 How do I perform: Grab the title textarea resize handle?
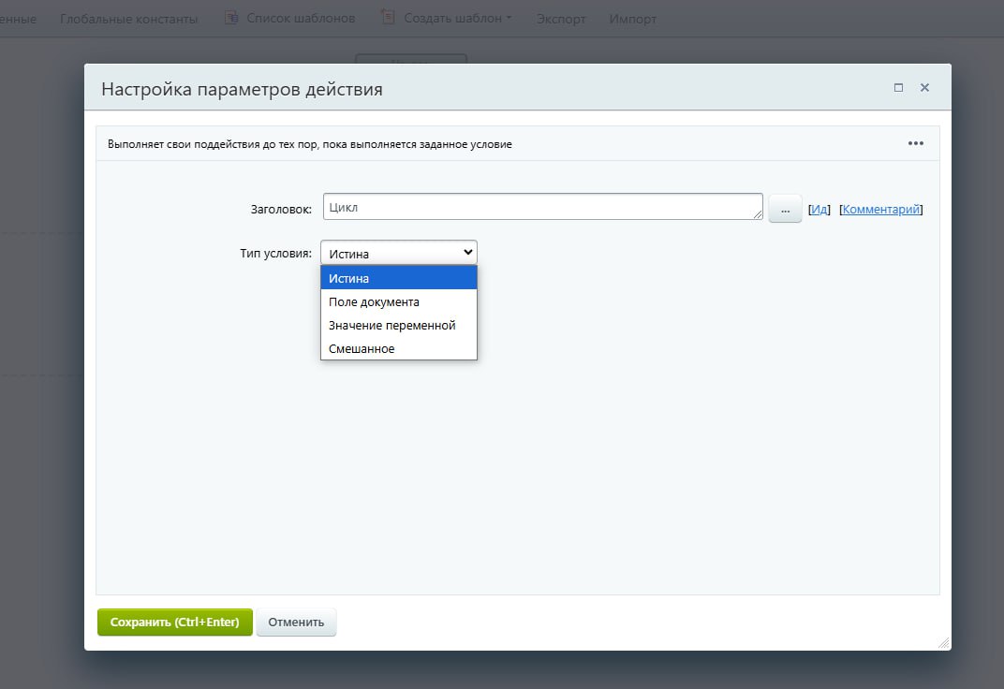click(x=758, y=215)
